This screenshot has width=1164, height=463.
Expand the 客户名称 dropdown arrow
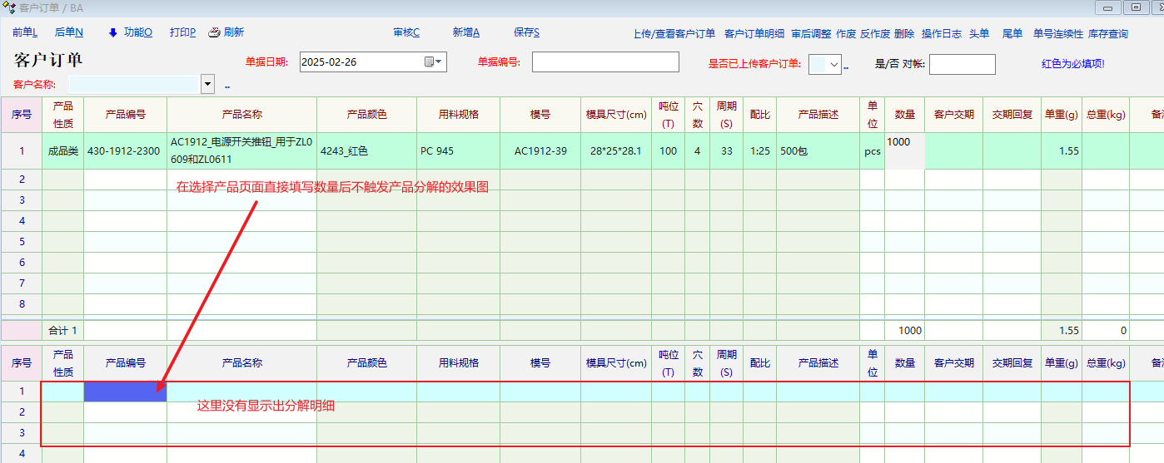pos(207,84)
